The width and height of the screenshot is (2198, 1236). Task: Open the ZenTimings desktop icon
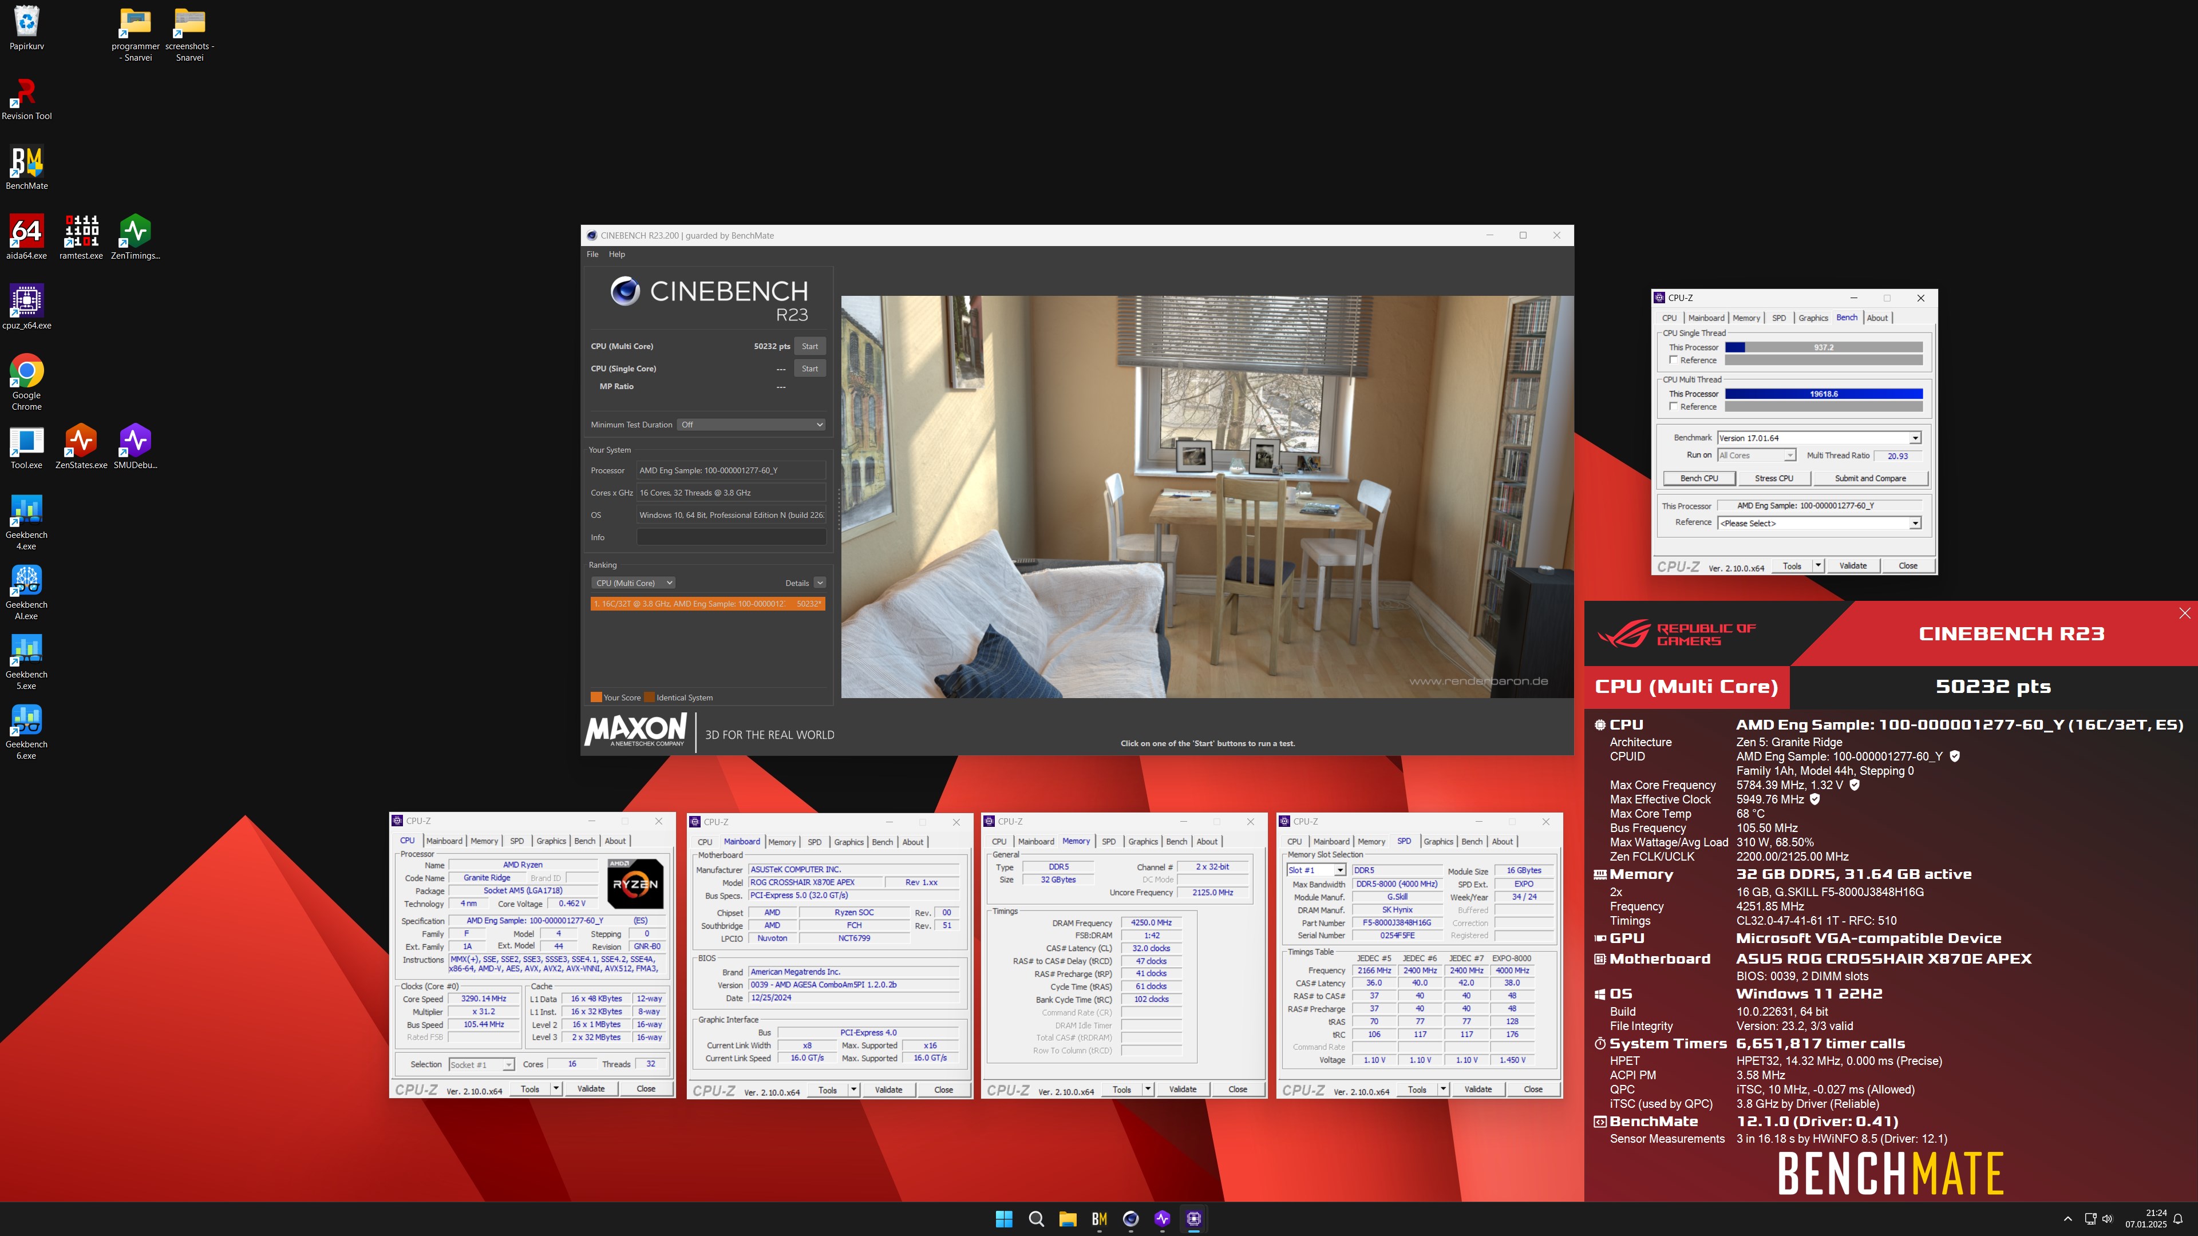(136, 238)
